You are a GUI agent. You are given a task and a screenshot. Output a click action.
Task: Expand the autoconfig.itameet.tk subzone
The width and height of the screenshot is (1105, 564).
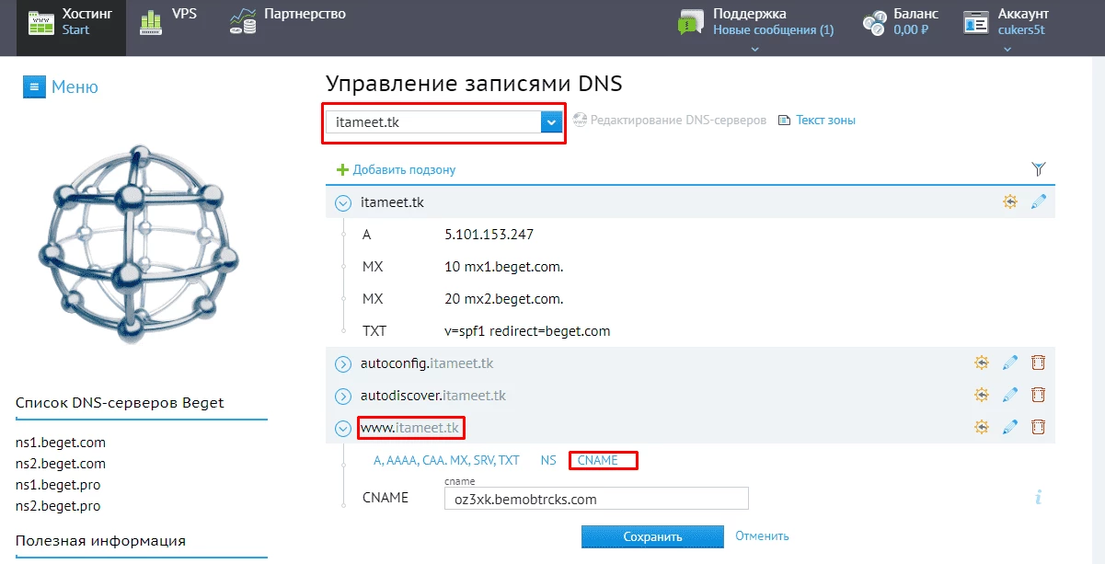(x=343, y=364)
